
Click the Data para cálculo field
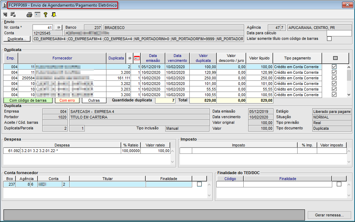[x=339, y=33]
